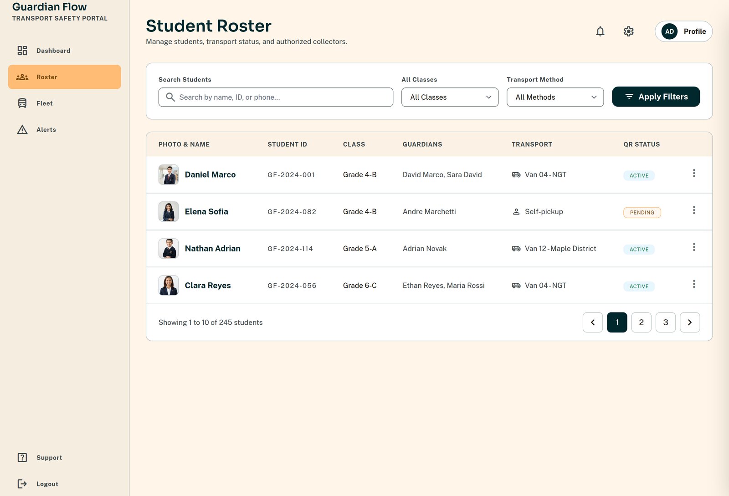This screenshot has width=729, height=496.
Task: Open Fleet in the sidebar
Action: tap(64, 103)
